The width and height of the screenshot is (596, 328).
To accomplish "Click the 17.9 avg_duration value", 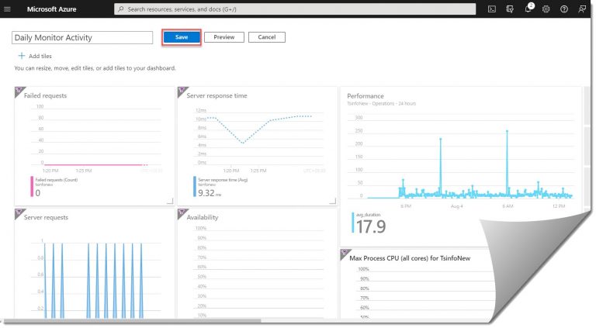I will click(371, 226).
